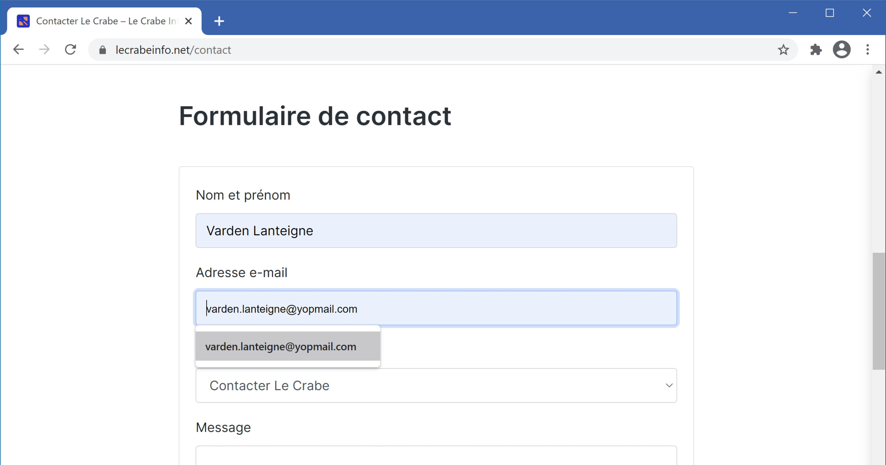886x465 pixels.
Task: Maximize the browser window
Action: (830, 13)
